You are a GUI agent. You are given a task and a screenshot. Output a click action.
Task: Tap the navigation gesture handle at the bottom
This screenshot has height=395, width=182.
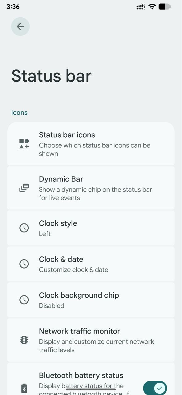tap(91, 389)
